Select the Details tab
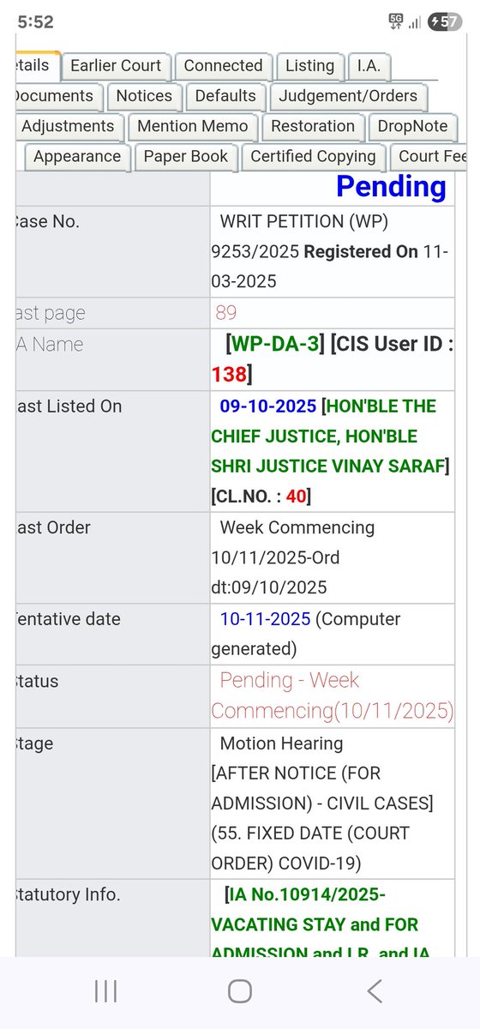 click(36, 66)
